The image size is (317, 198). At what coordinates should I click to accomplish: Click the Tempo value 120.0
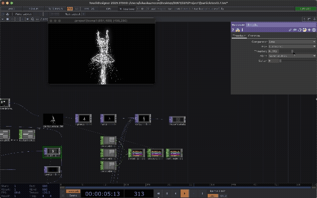46,192
